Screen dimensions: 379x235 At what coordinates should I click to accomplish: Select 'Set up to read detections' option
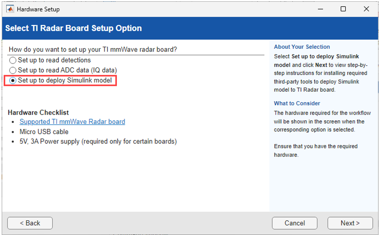click(13, 60)
